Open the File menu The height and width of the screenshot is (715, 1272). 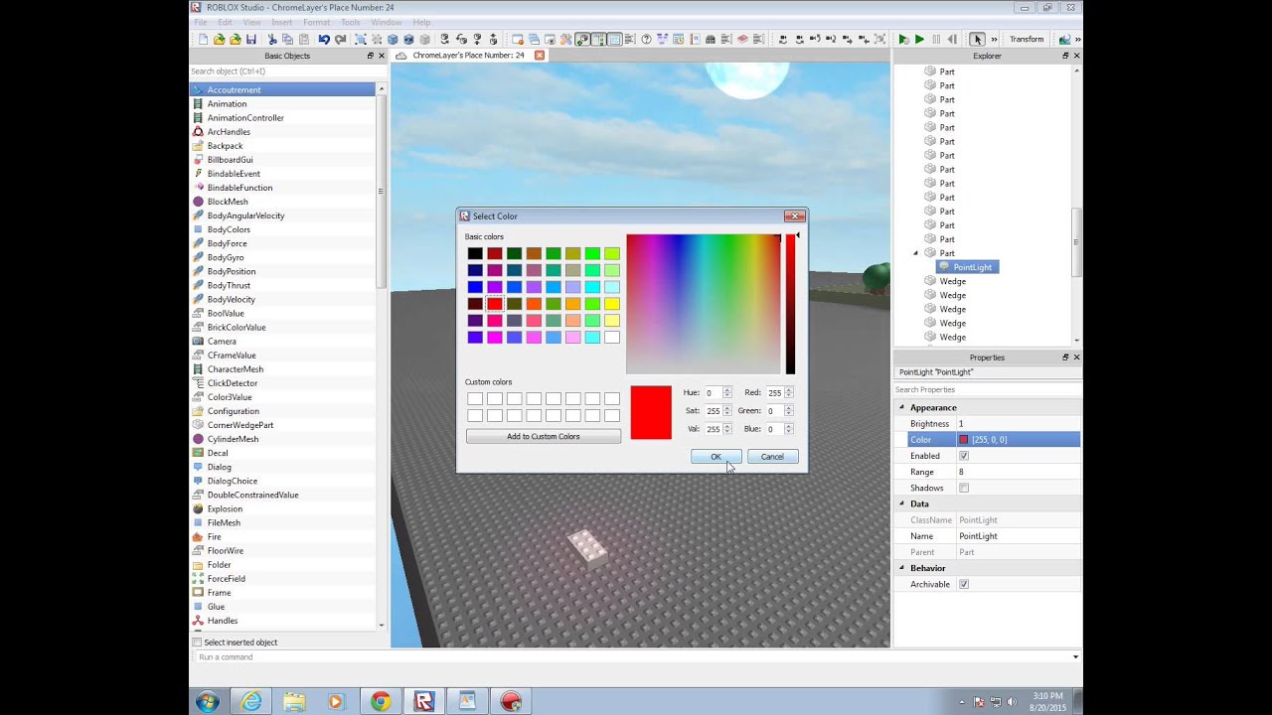pyautogui.click(x=201, y=22)
